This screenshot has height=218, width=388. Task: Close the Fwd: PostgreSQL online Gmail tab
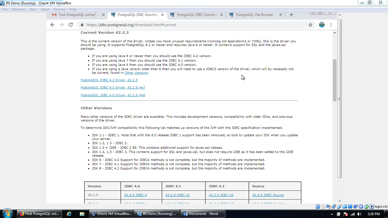pyautogui.click(x=103, y=15)
